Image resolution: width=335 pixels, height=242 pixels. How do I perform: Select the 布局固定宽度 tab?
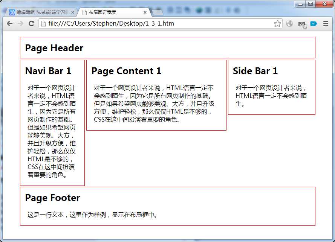pyautogui.click(x=114, y=12)
